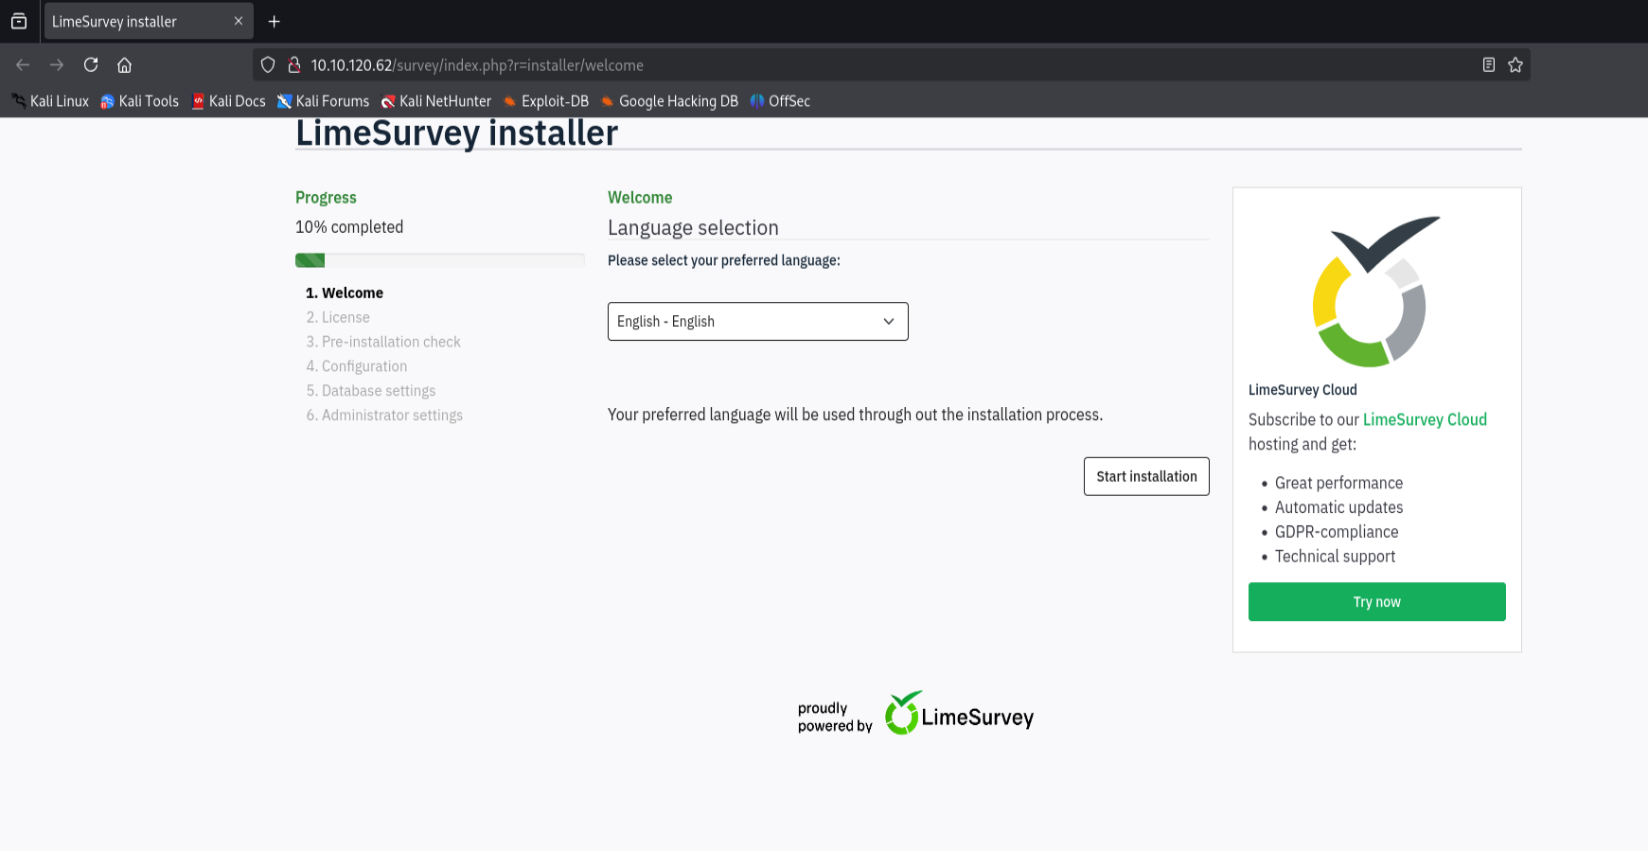The image size is (1648, 851).
Task: Click the 'LimeSurvey installer' page heading
Action: tap(456, 133)
